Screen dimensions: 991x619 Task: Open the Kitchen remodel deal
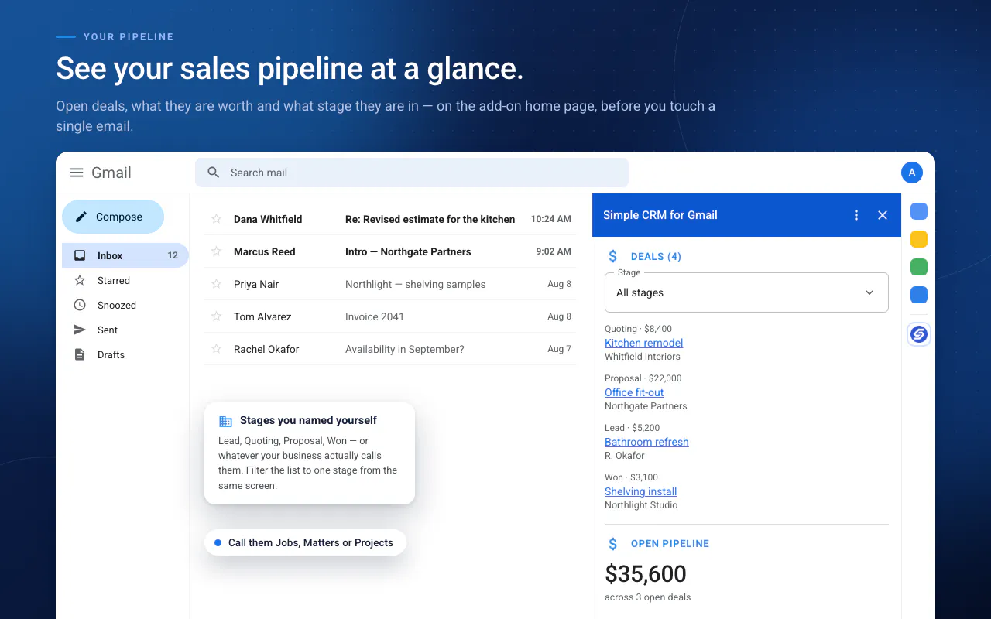click(643, 343)
